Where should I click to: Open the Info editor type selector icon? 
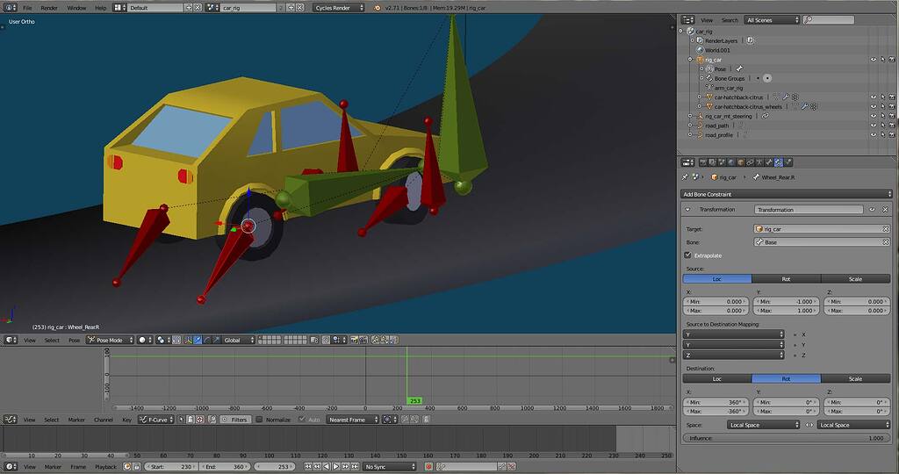10,7
